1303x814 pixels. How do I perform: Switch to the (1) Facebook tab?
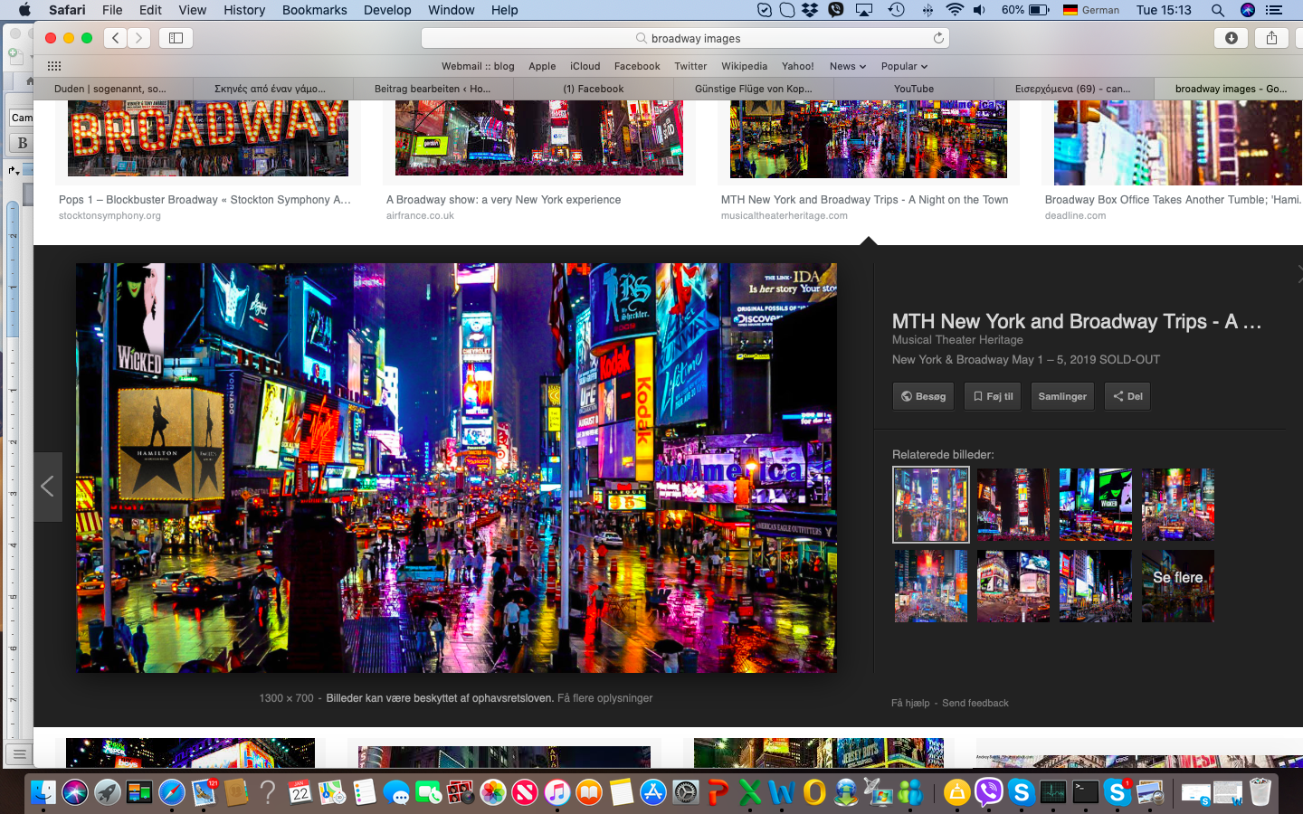594,89
